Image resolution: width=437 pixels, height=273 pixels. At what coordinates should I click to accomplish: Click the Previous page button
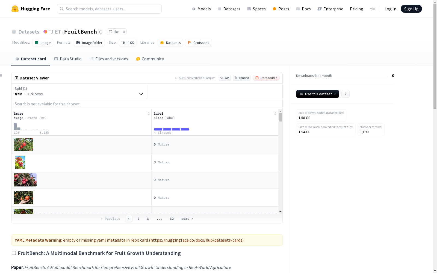click(110, 219)
